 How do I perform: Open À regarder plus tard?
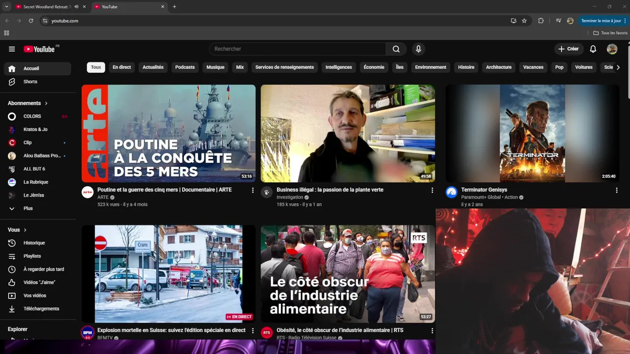(37, 269)
